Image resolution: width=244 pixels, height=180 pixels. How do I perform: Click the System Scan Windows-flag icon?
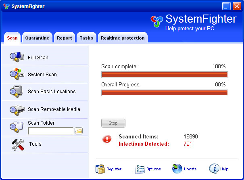(17, 74)
